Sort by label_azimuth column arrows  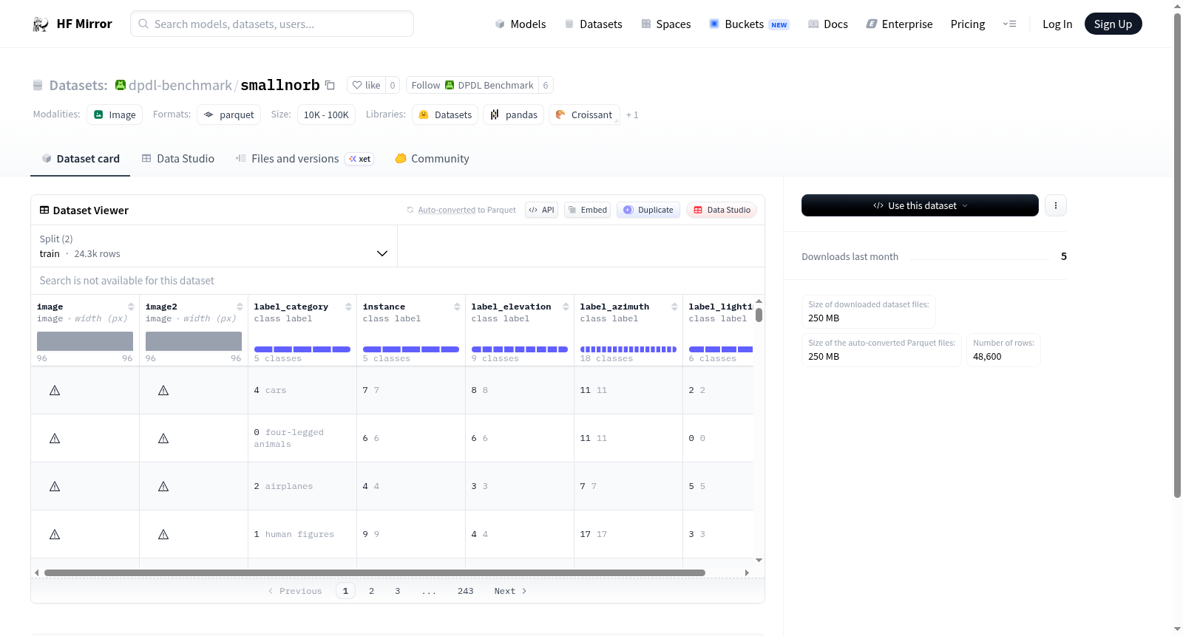674,307
